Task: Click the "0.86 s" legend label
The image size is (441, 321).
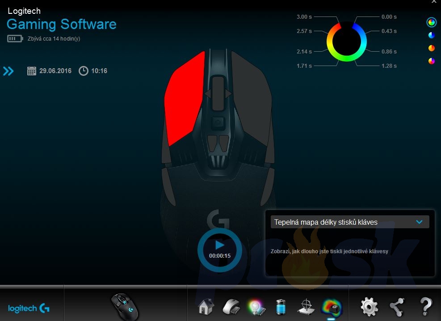Action: click(389, 52)
